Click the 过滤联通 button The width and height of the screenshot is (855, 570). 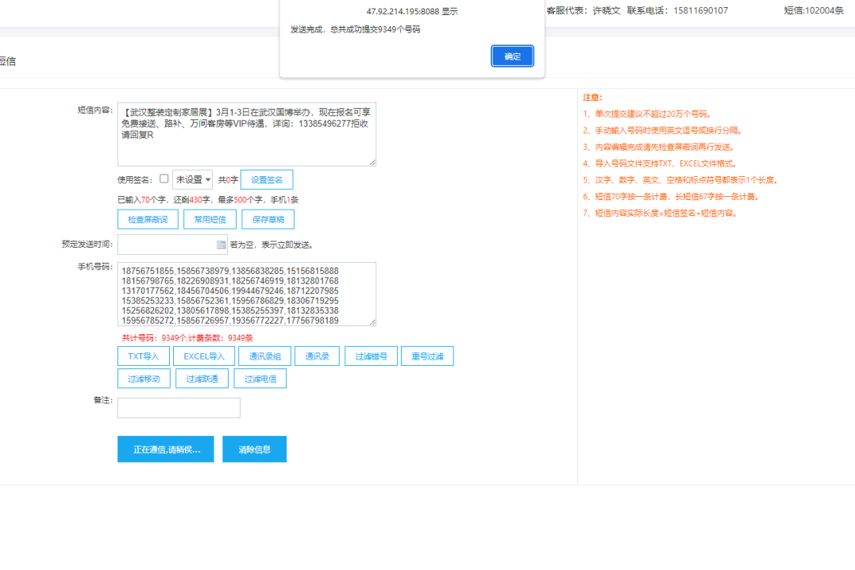202,379
